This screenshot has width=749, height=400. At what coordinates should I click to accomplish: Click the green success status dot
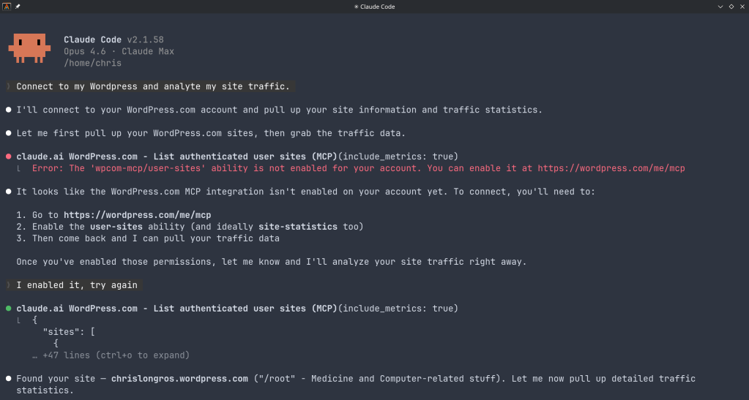coord(9,309)
